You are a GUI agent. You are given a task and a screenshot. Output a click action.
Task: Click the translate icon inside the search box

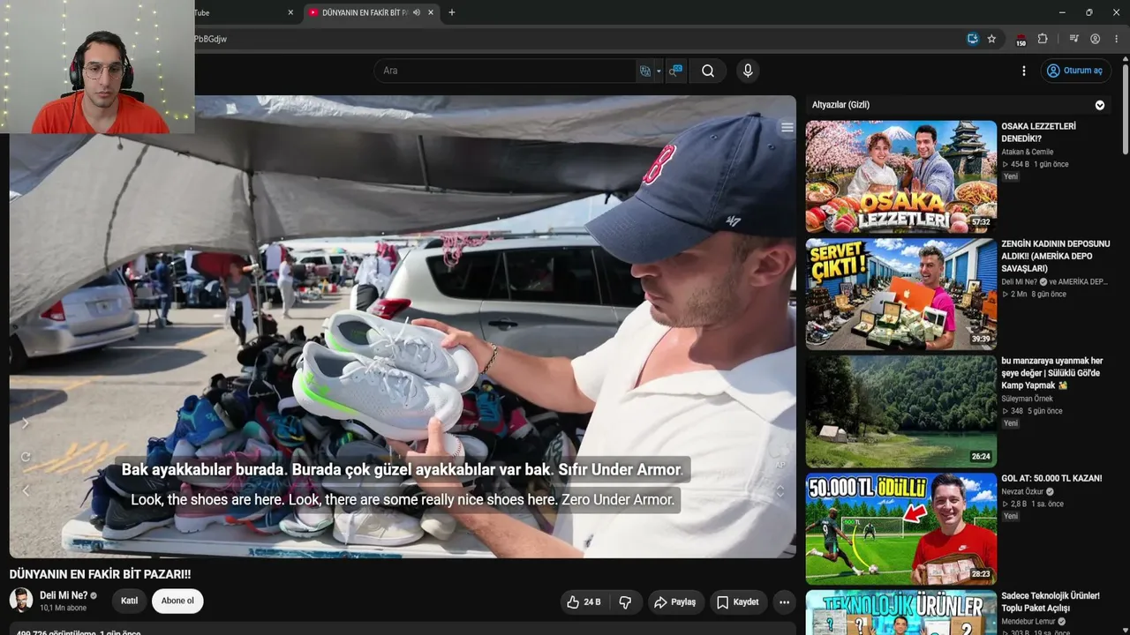point(645,71)
